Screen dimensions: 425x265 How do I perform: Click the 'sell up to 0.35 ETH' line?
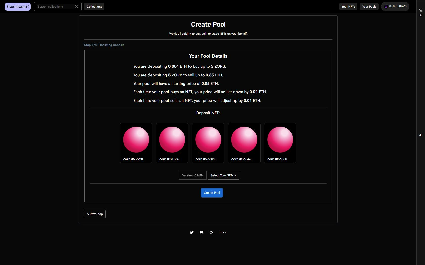(x=178, y=75)
